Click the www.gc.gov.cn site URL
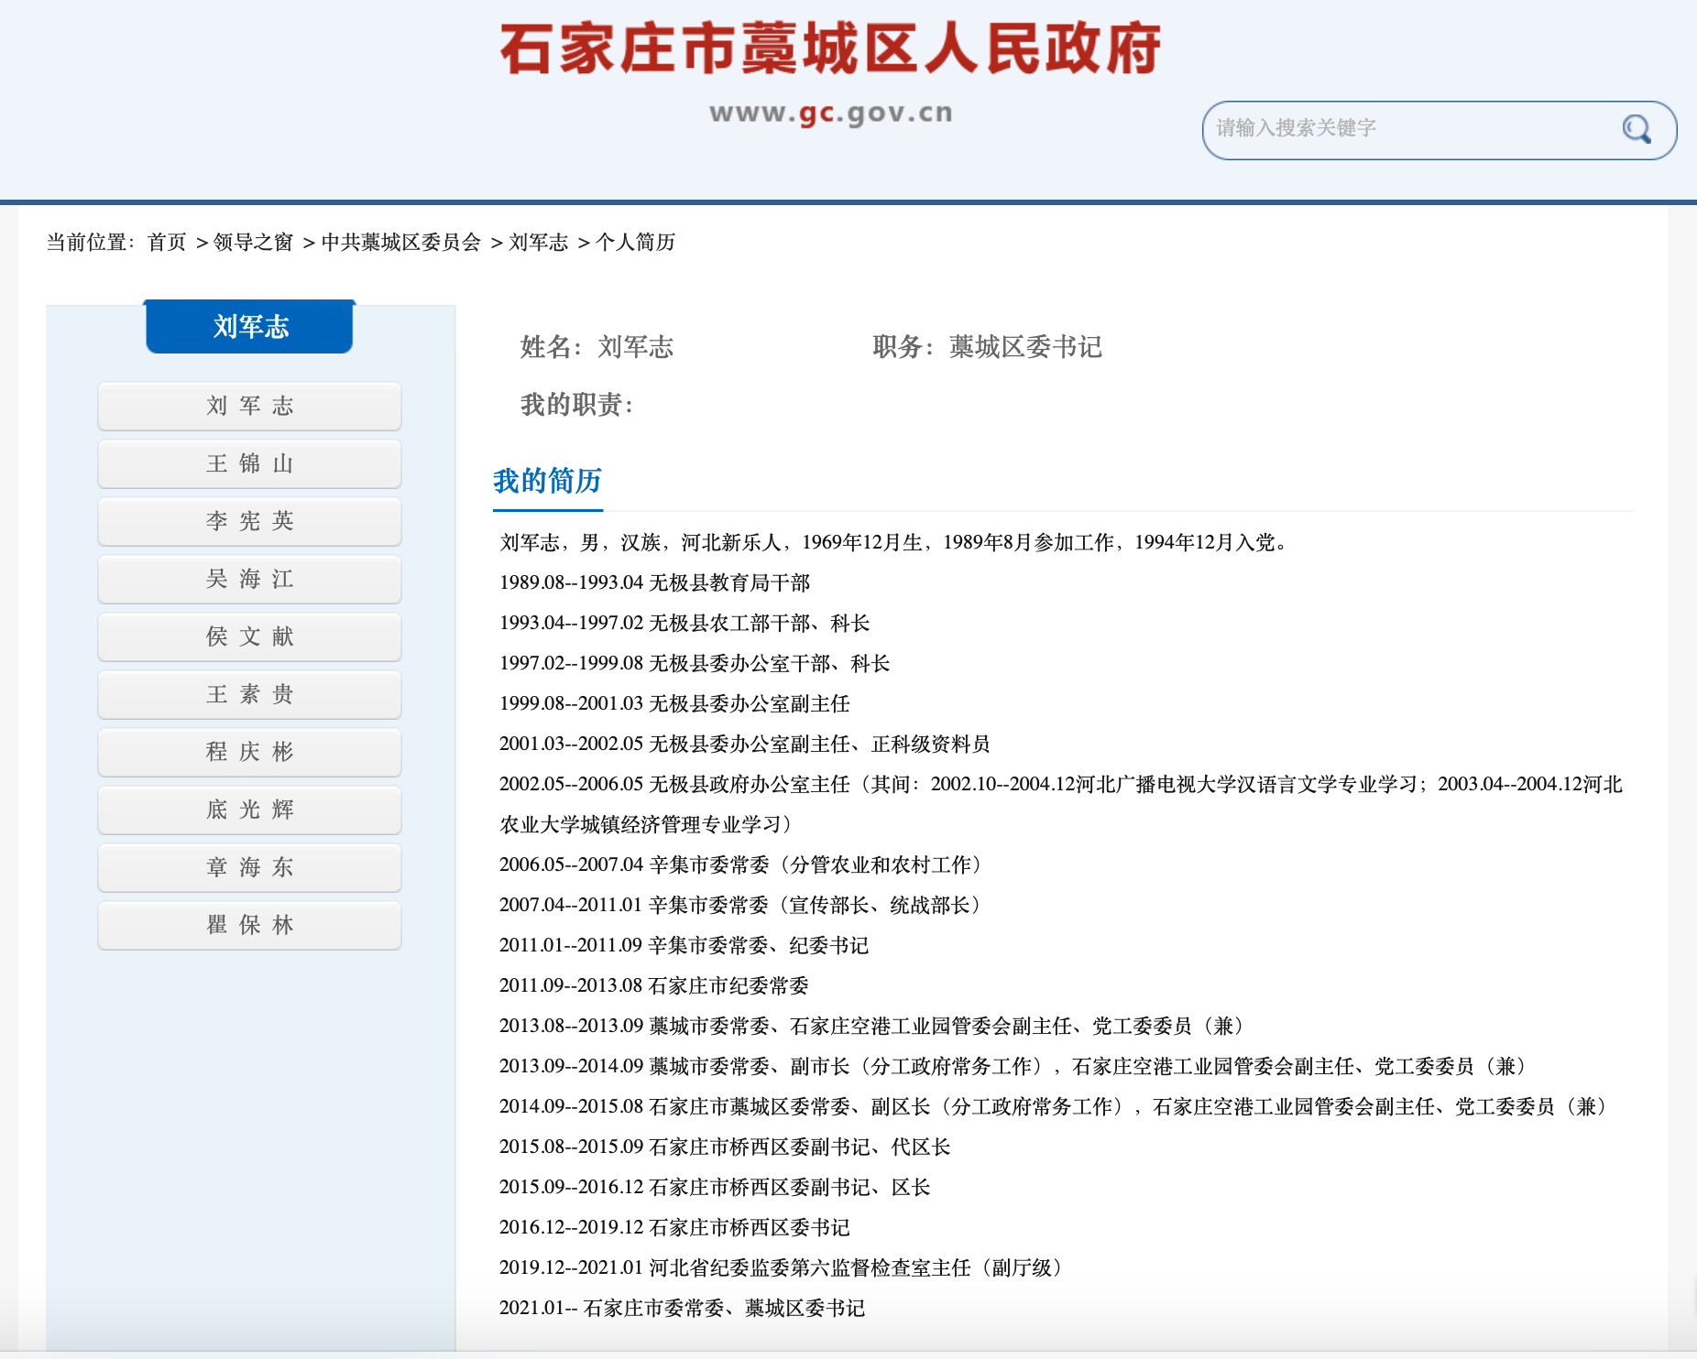Image resolution: width=1697 pixels, height=1359 pixels. [x=830, y=113]
